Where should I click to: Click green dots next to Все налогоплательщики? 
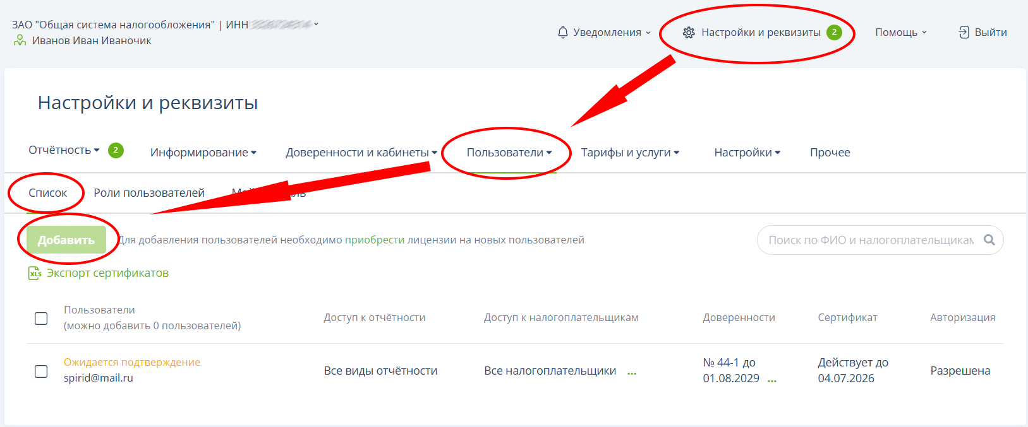(x=632, y=373)
